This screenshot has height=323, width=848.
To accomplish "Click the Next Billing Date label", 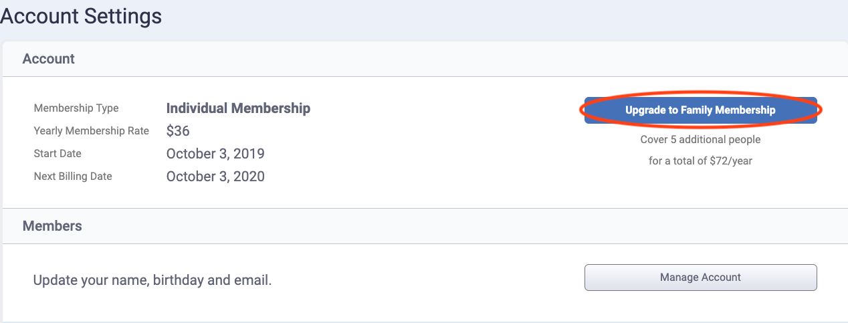I will (73, 177).
